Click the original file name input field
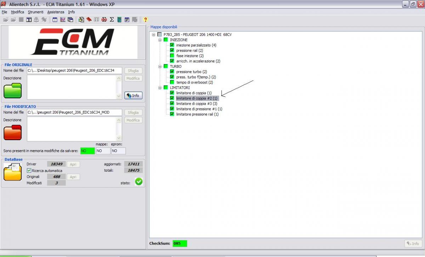The height and width of the screenshot is (257, 425). pyautogui.click(x=74, y=71)
